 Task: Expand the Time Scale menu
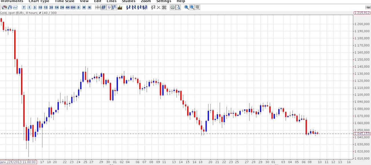click(x=64, y=1)
